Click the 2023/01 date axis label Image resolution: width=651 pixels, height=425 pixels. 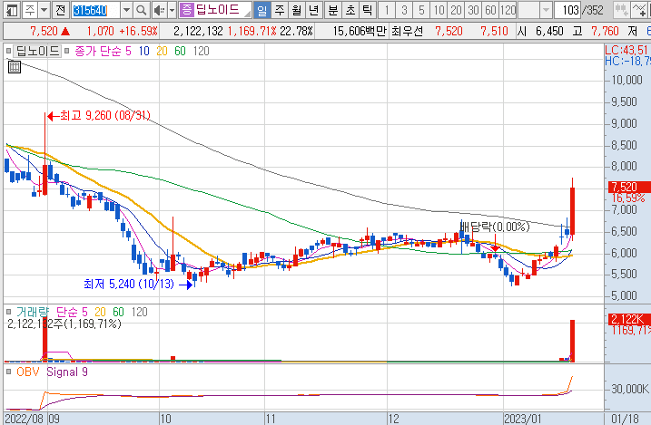(x=523, y=419)
